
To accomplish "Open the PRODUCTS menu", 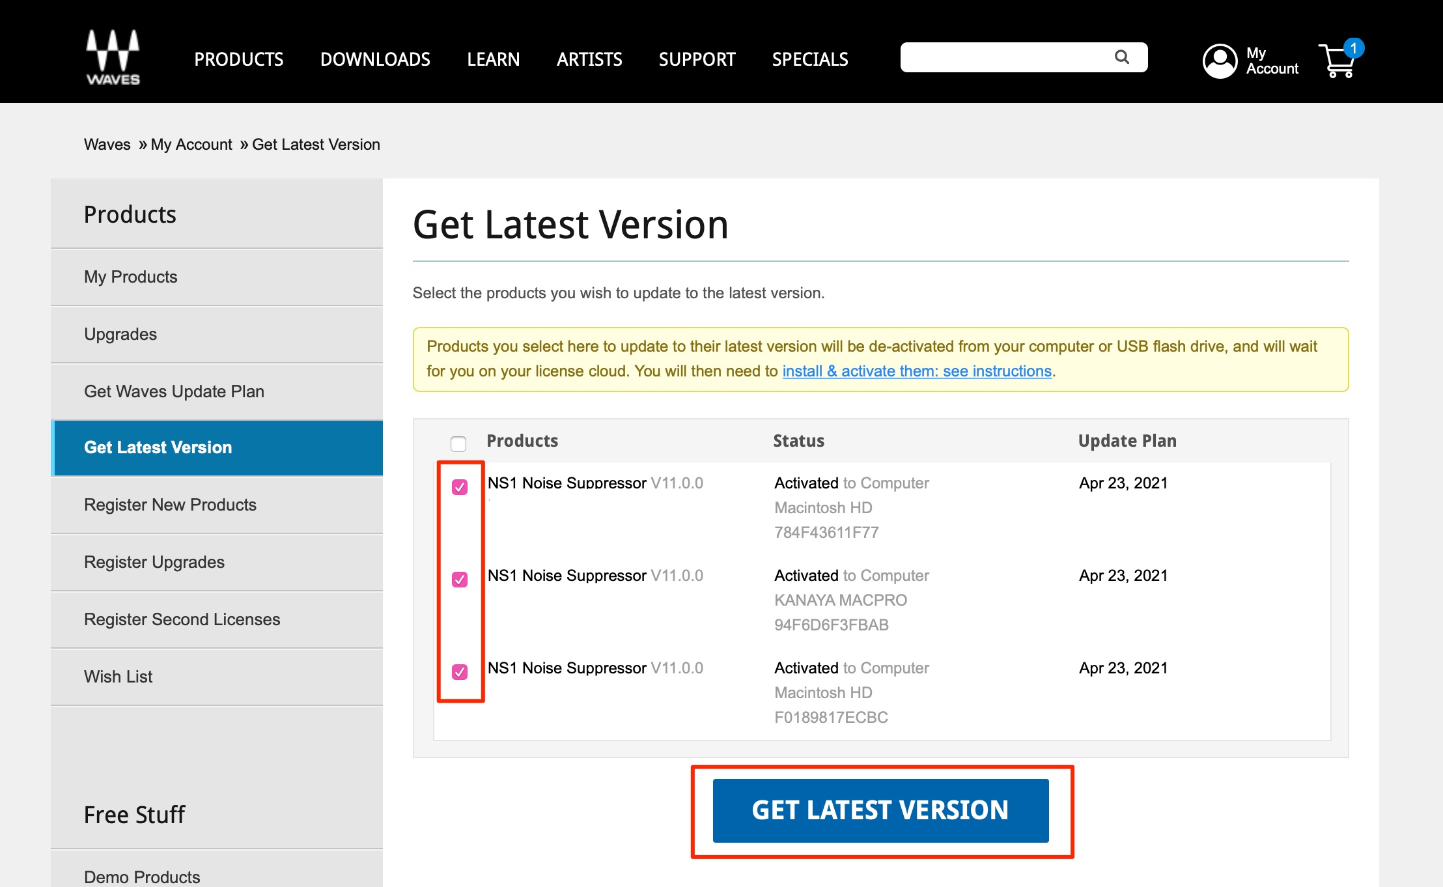I will point(239,59).
